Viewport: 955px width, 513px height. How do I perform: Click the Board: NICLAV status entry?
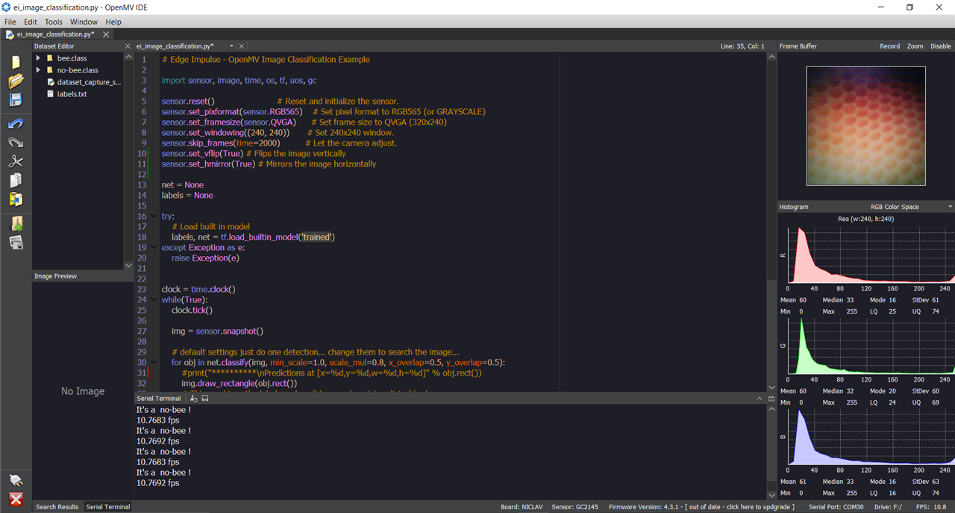(521, 507)
